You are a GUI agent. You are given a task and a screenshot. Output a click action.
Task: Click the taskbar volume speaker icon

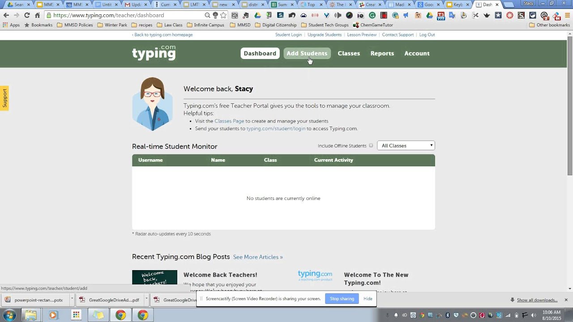(x=533, y=315)
